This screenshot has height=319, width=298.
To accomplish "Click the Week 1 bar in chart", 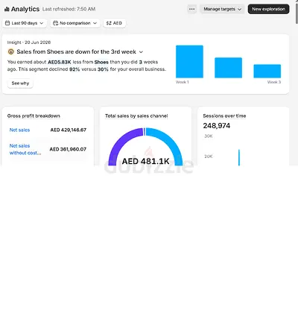I will (x=189, y=62).
